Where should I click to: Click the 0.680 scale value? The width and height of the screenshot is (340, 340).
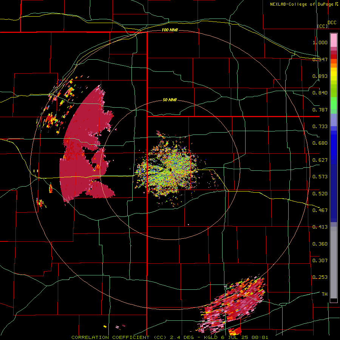320,143
